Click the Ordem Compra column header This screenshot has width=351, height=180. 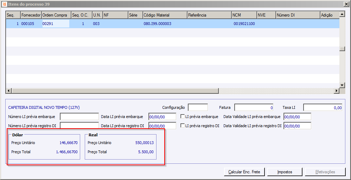click(56, 15)
